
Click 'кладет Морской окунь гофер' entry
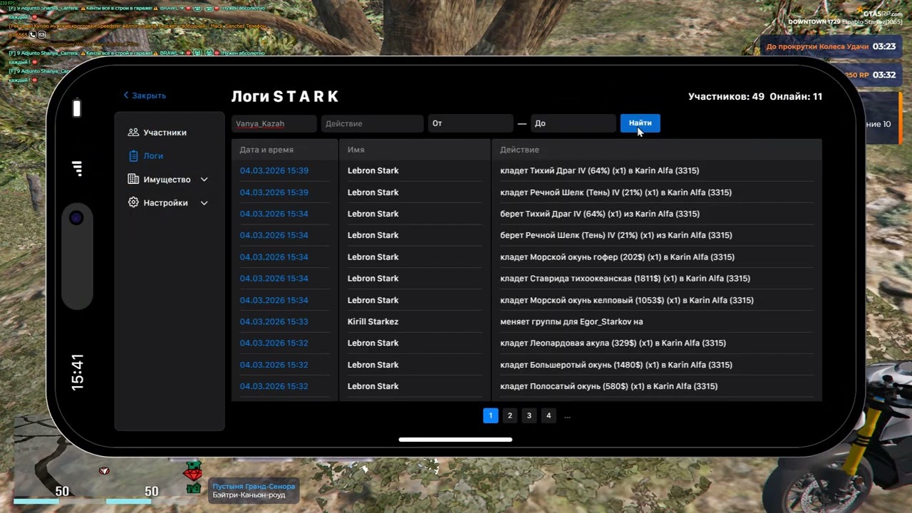coord(617,257)
